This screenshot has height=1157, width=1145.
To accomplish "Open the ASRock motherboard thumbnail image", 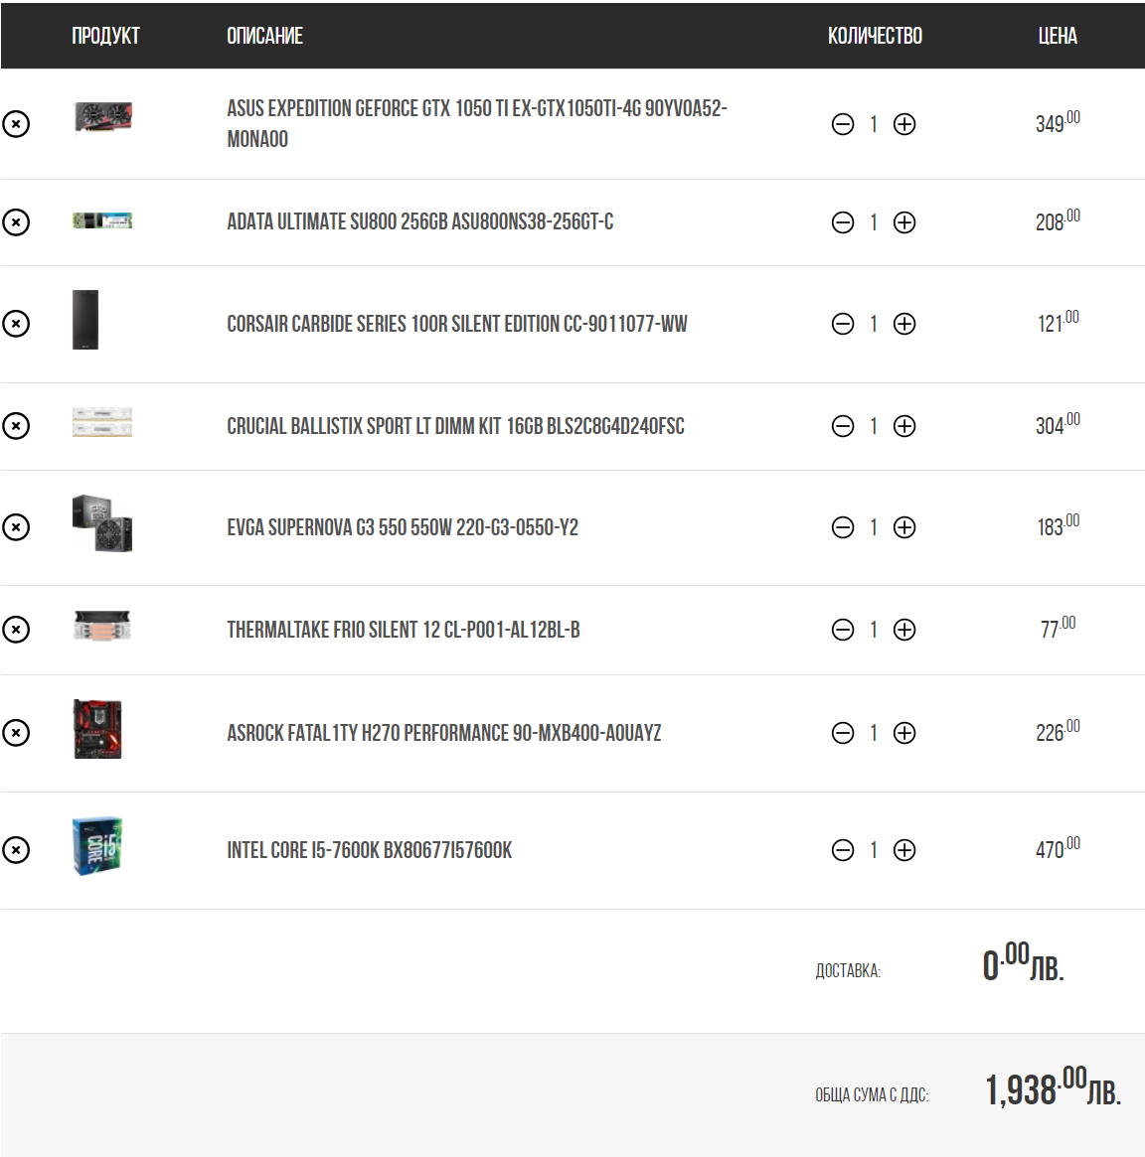I will (97, 729).
